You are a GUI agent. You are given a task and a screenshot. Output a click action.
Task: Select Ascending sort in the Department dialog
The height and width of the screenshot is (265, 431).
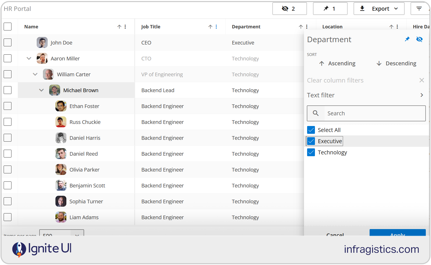click(337, 63)
